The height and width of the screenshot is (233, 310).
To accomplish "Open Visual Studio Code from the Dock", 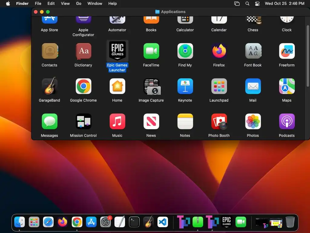I will (163, 222).
